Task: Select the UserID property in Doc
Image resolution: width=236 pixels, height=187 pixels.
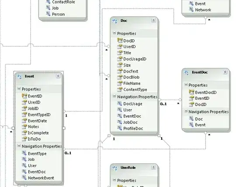Action: tap(129, 47)
